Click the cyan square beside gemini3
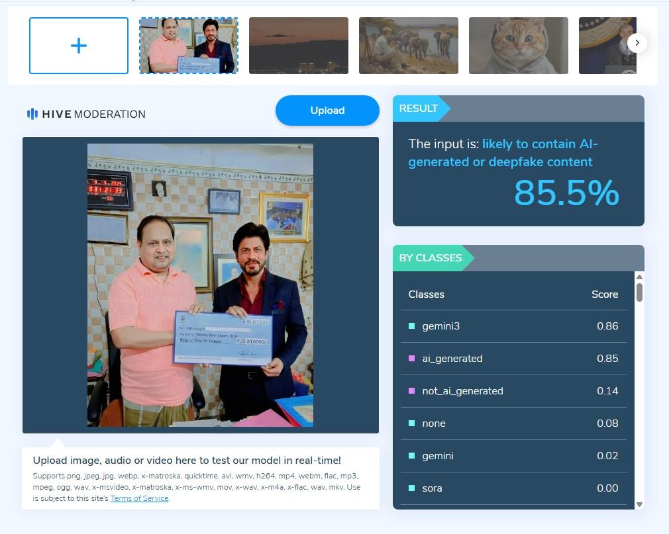The image size is (669, 534). (412, 326)
